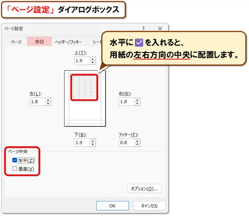The image size is (249, 216).
Task: Click the キャンセル button
Action: (x=149, y=206)
